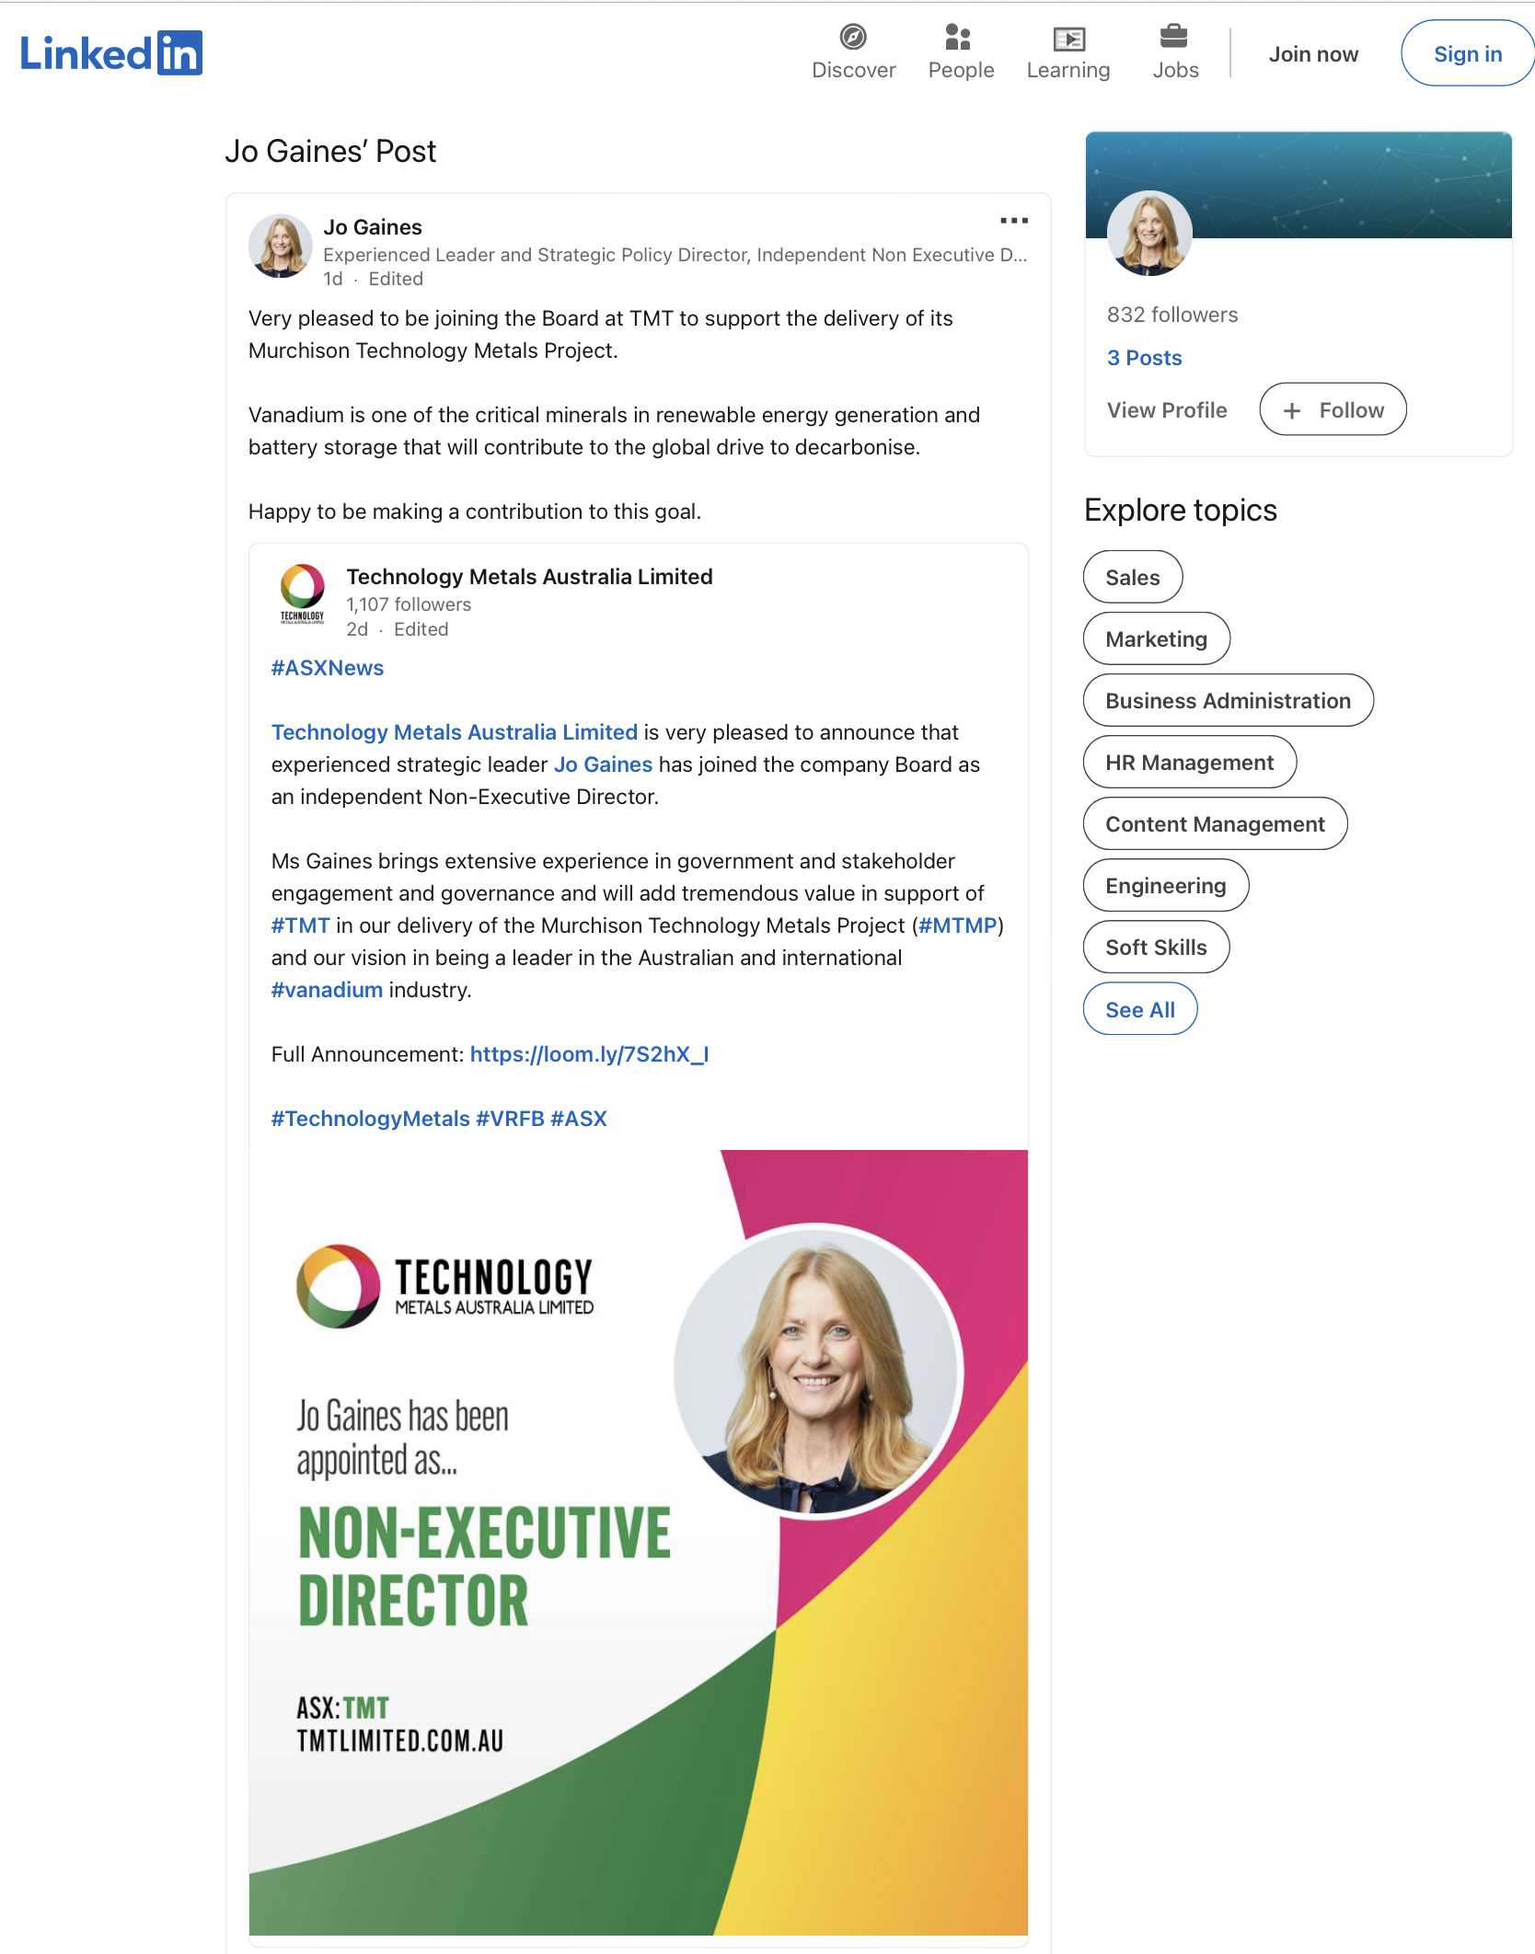
Task: Open the loom.ly full announcement link
Action: pyautogui.click(x=589, y=1054)
